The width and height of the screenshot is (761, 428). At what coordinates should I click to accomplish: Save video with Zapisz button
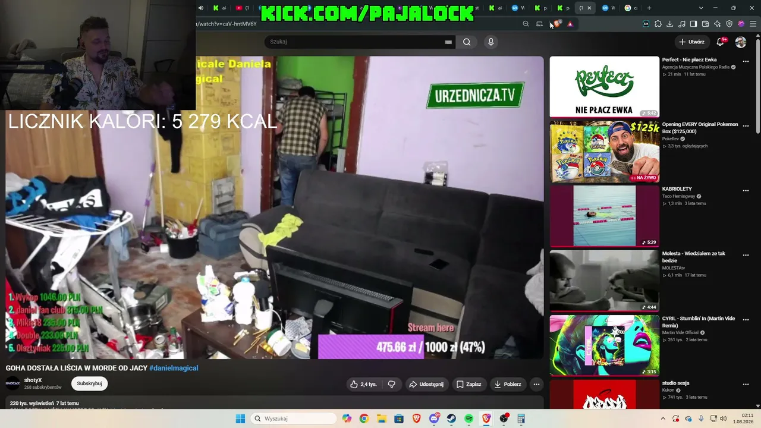coord(469,384)
